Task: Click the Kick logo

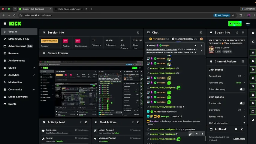Action: click(x=15, y=24)
